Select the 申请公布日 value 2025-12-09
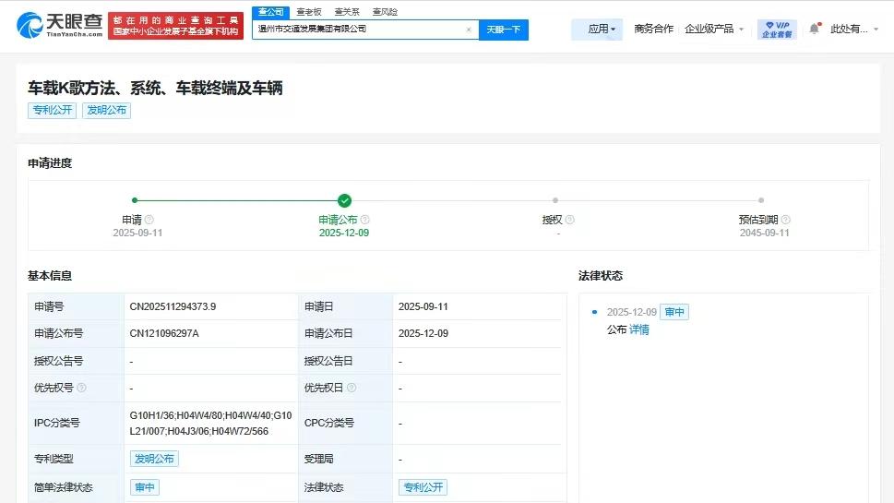The height and width of the screenshot is (503, 894). 423,333
